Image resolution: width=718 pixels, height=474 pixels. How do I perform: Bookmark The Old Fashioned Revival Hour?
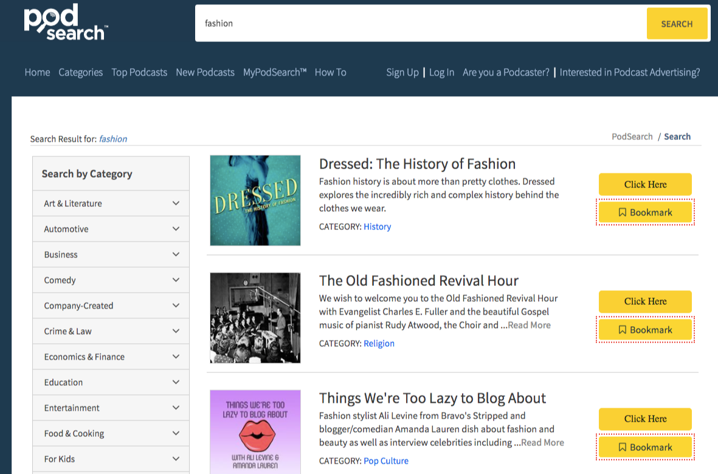click(x=645, y=330)
